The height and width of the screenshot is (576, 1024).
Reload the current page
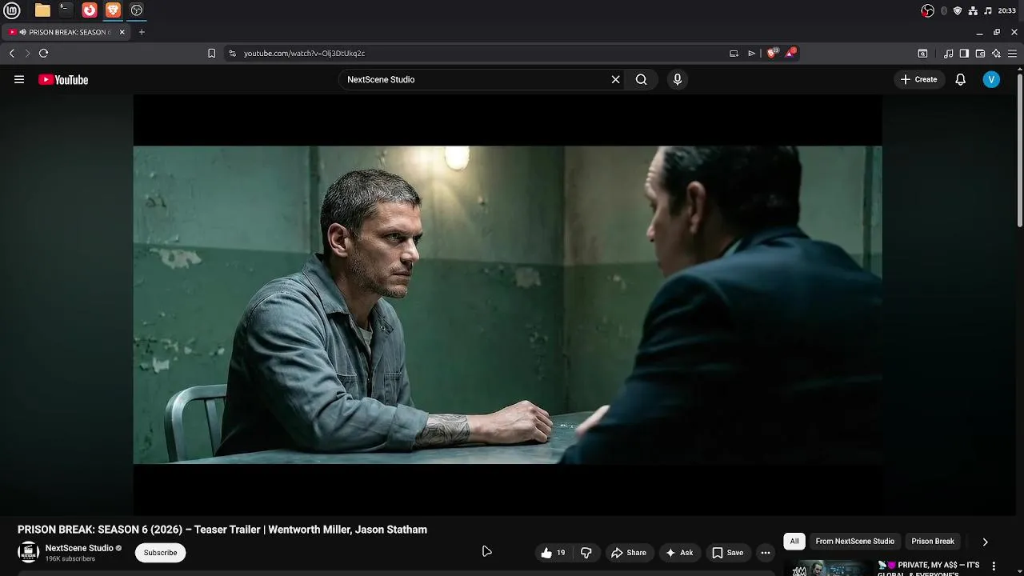[43, 53]
